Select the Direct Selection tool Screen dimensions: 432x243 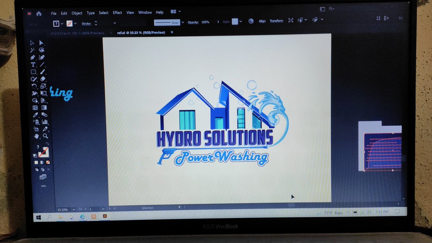pyautogui.click(x=41, y=43)
